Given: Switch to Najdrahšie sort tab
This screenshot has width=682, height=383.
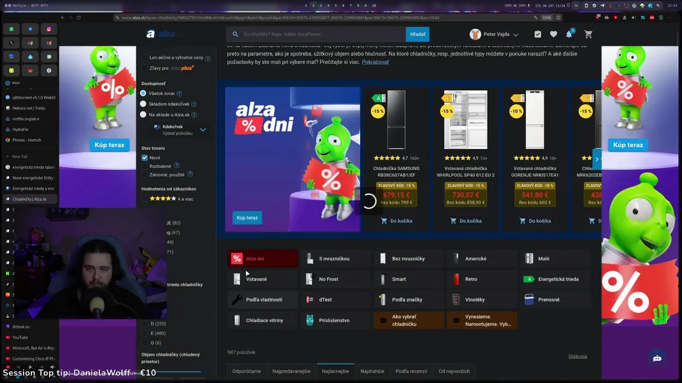Looking at the screenshot, I should coord(372,371).
